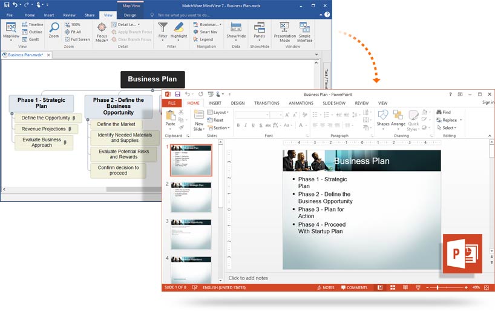Viewport: 495px width, 311px height.
Task: Open the Section dropdown in PowerPoint
Action: click(x=218, y=128)
